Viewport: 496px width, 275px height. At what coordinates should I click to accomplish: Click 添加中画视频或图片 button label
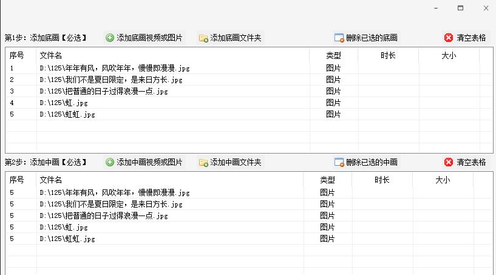click(149, 162)
